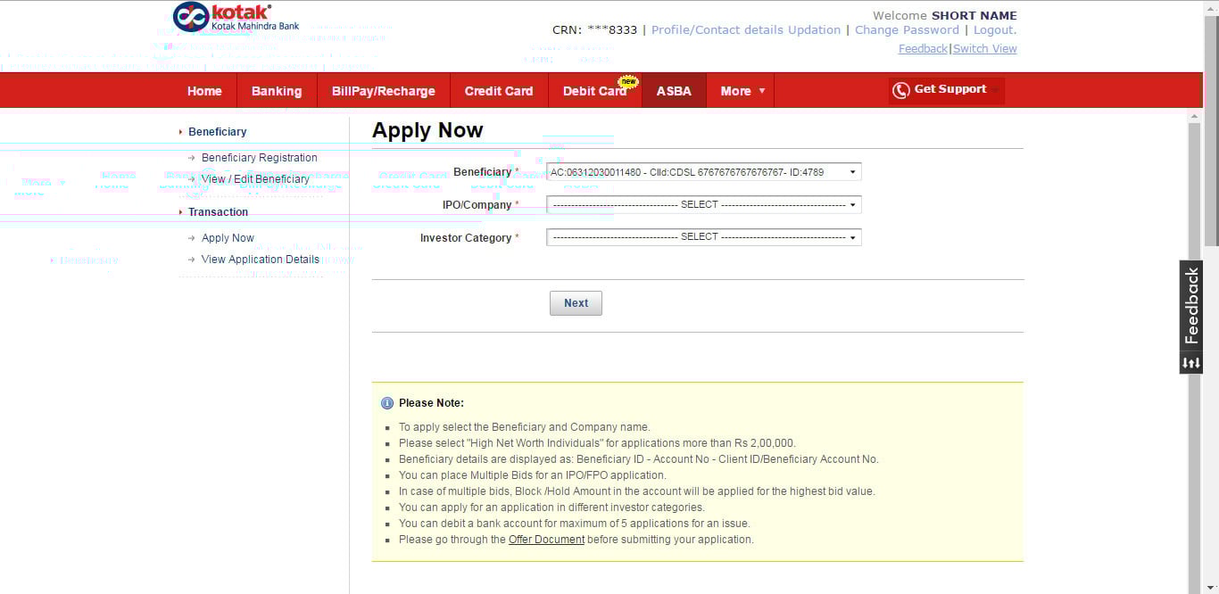Click the Kotak Mahindra Bank logo
The width and height of the screenshot is (1219, 594).
(x=236, y=17)
